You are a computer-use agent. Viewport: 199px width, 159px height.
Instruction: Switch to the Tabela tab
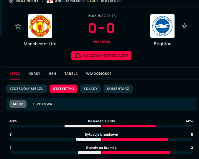71,74
